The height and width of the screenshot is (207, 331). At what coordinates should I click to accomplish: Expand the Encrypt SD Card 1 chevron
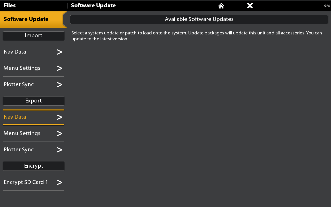point(59,182)
